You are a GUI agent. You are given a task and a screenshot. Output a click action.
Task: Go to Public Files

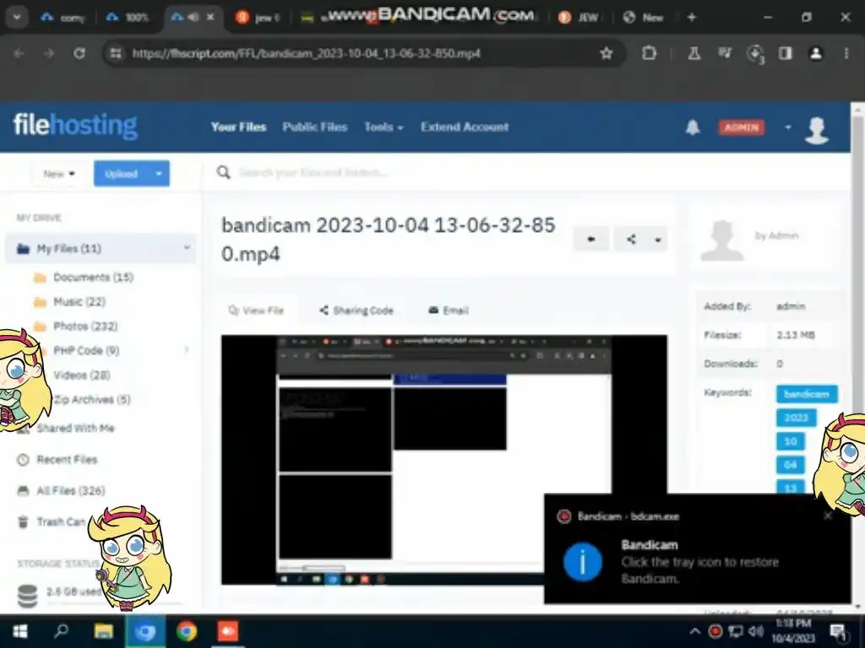click(x=314, y=127)
